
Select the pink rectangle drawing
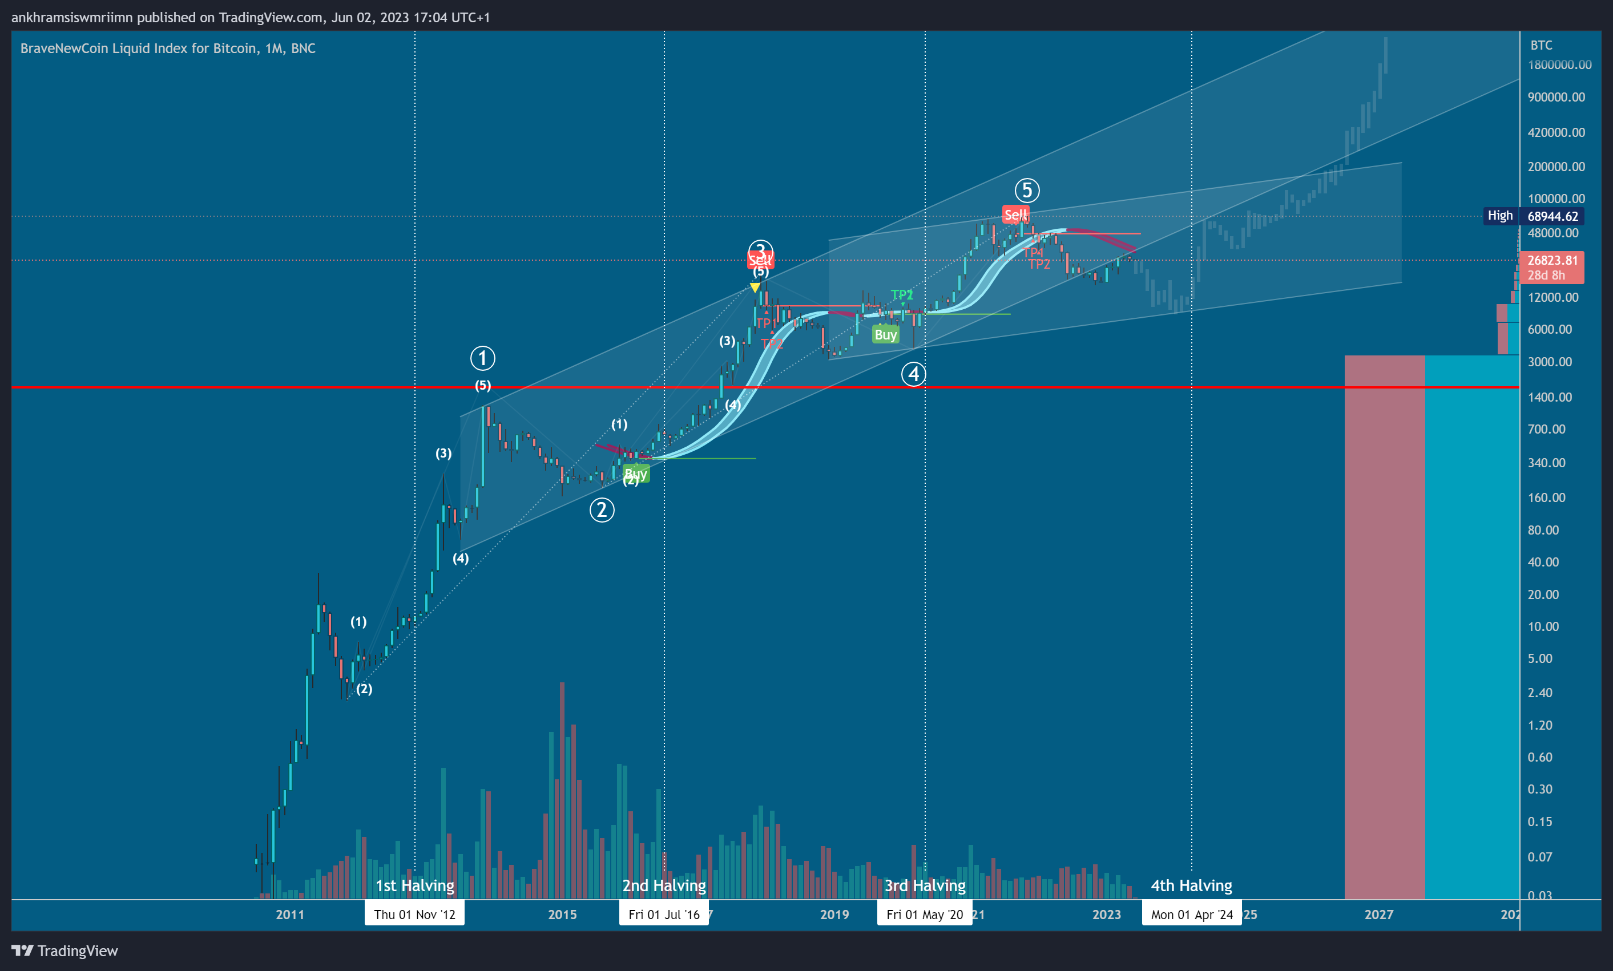pos(1385,627)
